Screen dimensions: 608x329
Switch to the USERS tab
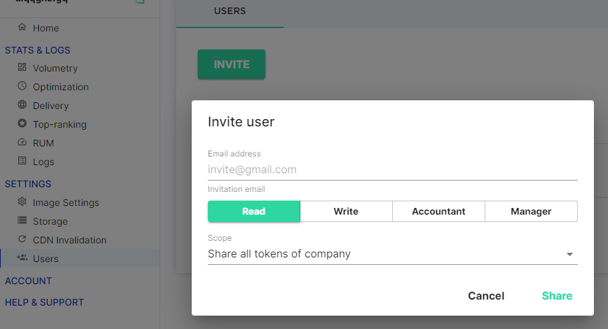click(230, 11)
